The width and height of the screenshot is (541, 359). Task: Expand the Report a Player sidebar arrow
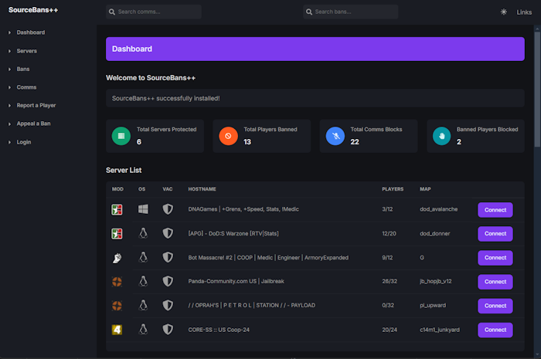click(9, 106)
